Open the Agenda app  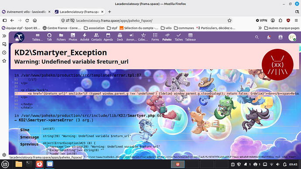[108, 37]
